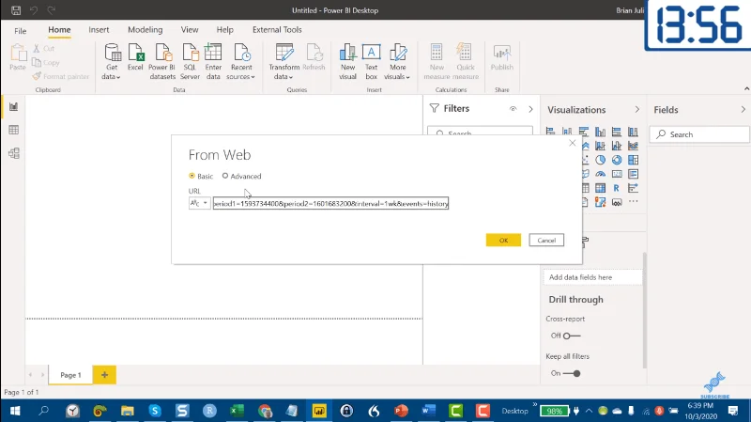Click the Add data fields here well
The width and height of the screenshot is (751, 422).
tap(593, 277)
